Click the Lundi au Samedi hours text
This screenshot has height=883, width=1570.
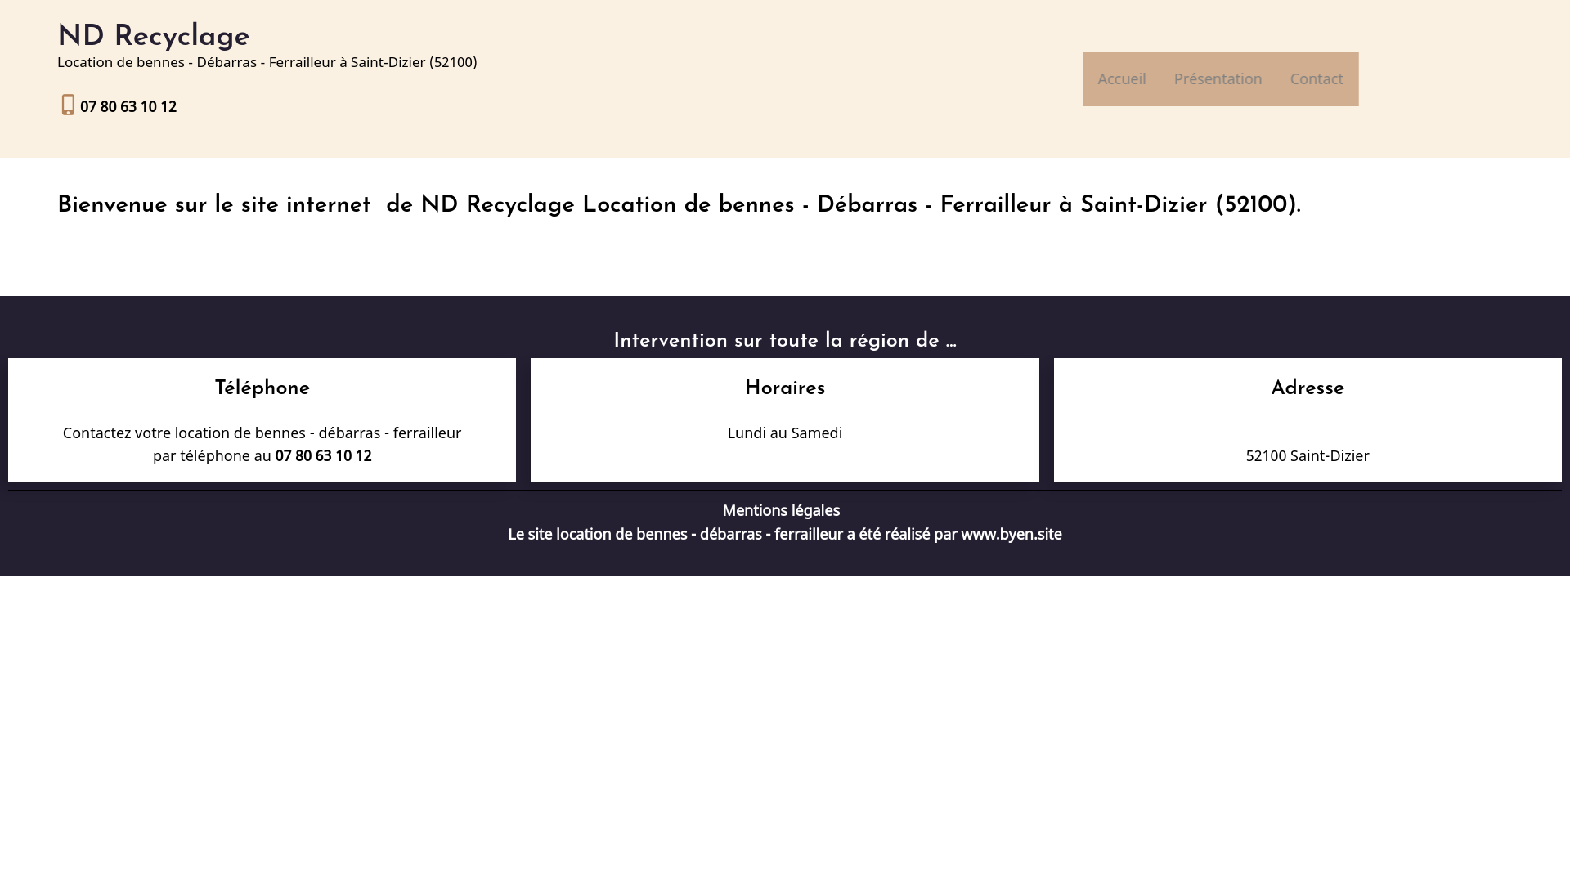[784, 433]
